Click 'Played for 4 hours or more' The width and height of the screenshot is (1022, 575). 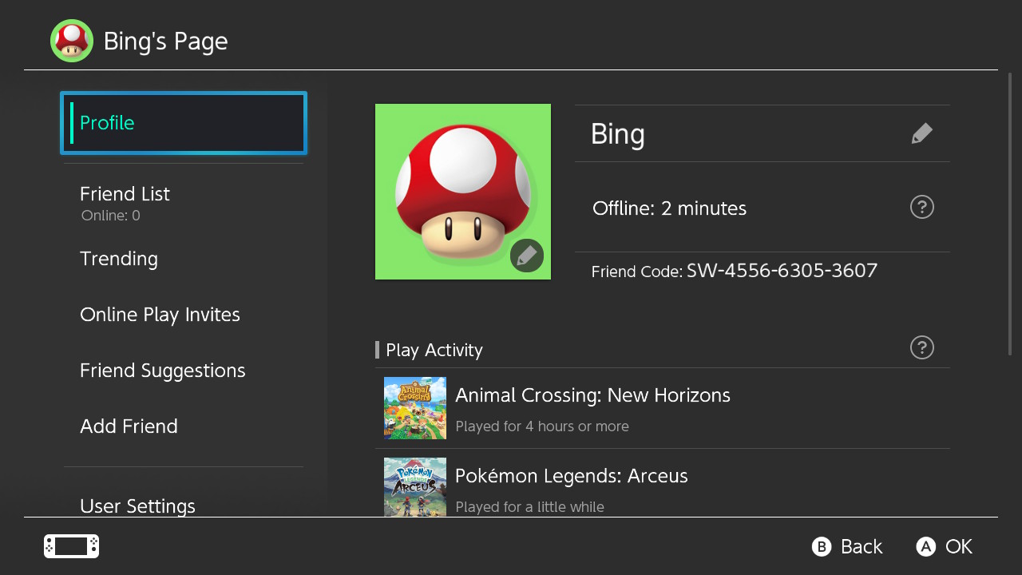(x=542, y=426)
